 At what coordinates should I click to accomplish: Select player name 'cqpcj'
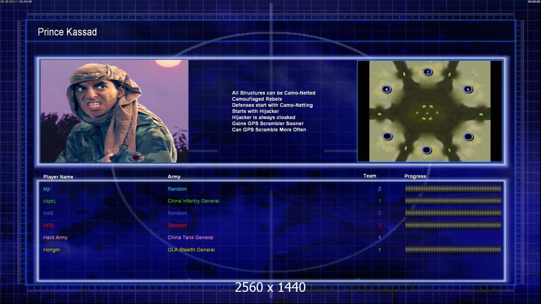tap(49, 201)
